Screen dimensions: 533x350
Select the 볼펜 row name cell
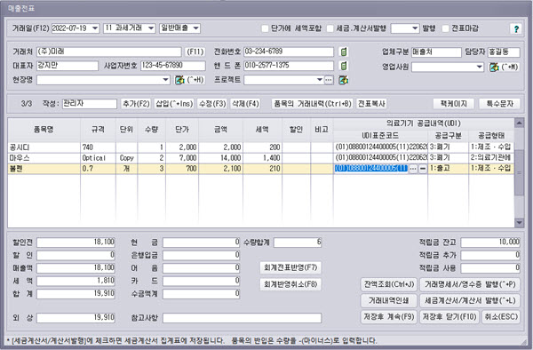44,169
